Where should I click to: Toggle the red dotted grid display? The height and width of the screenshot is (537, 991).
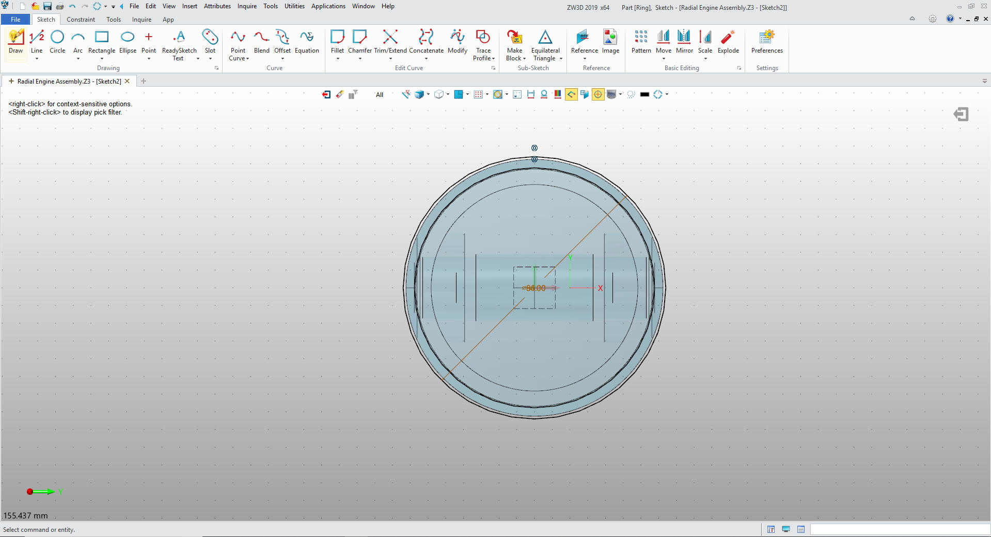pyautogui.click(x=478, y=94)
